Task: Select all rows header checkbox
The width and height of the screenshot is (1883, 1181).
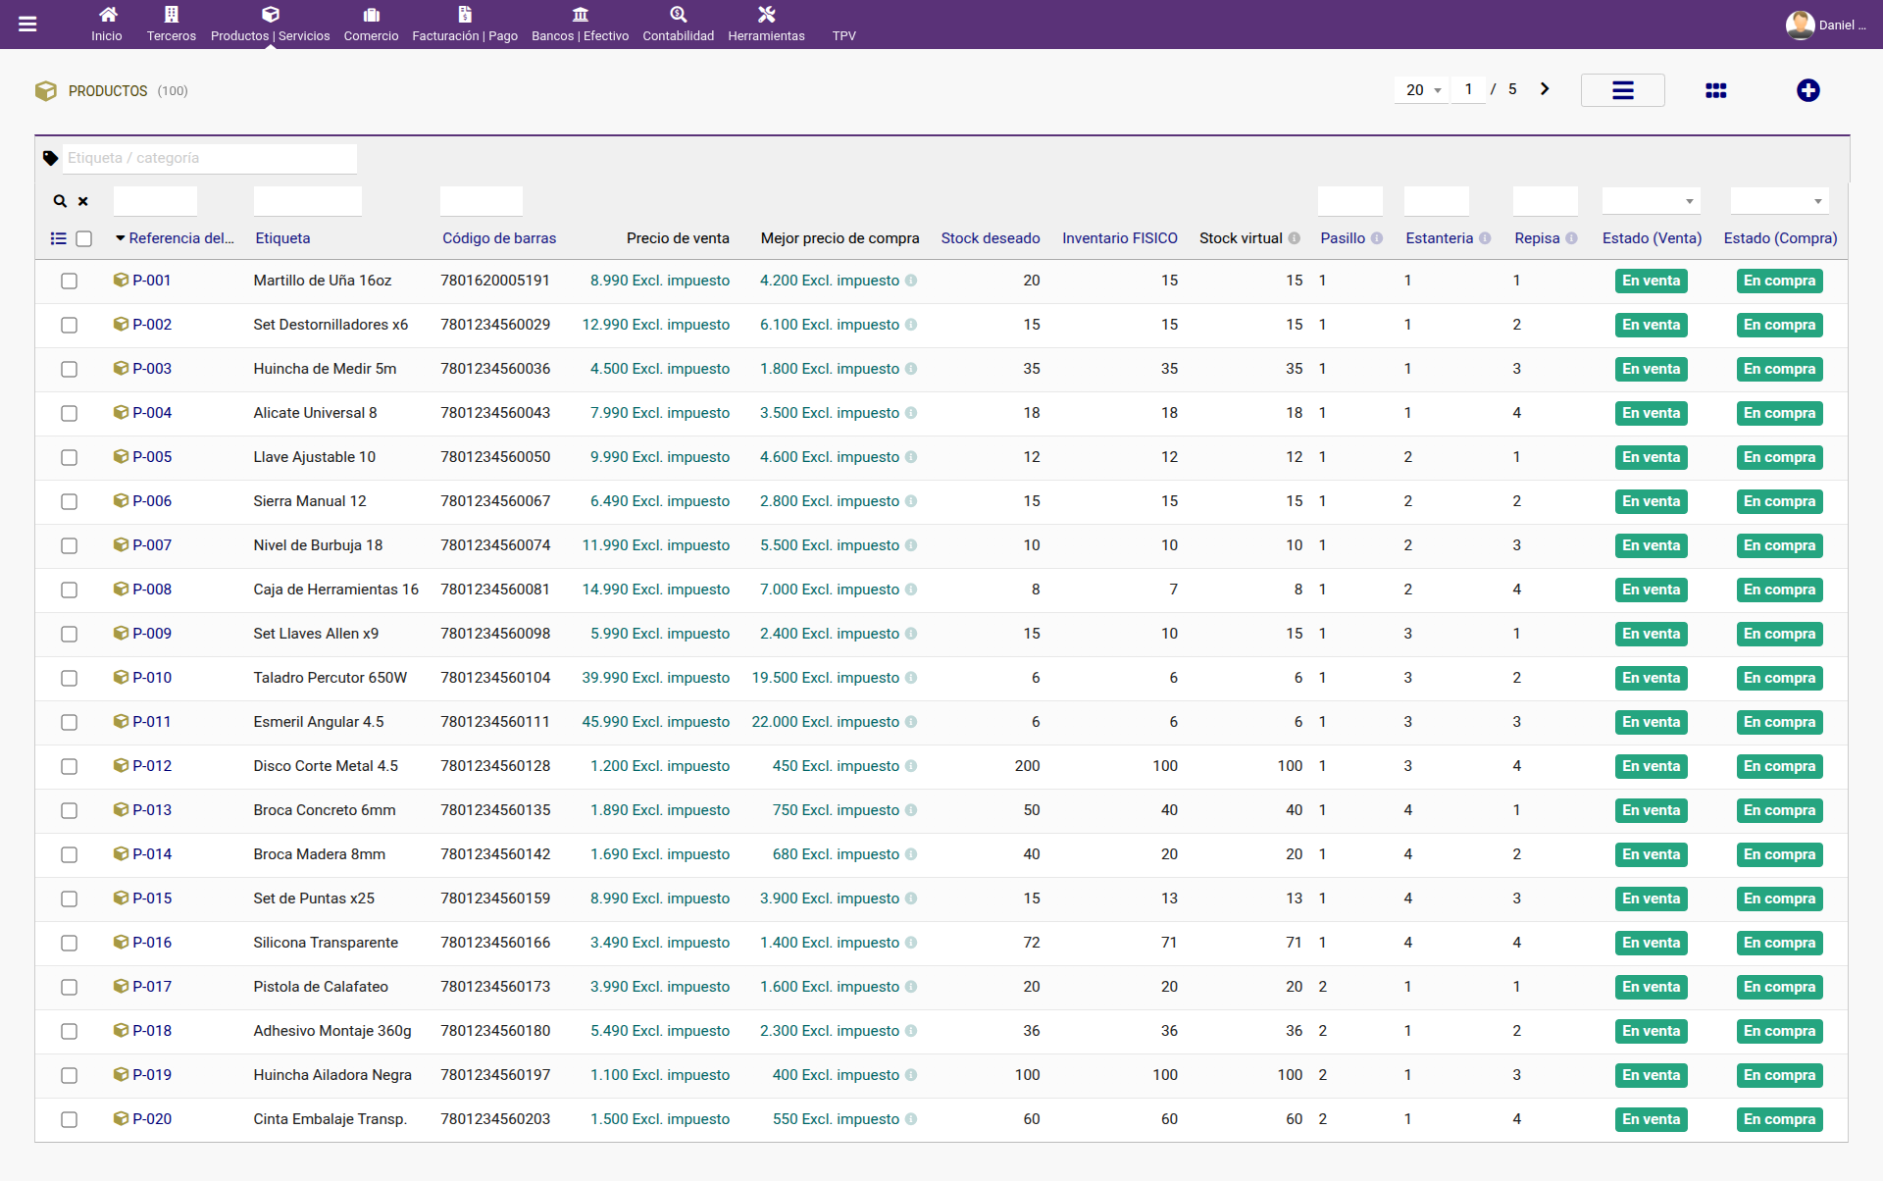Action: pos(84,238)
